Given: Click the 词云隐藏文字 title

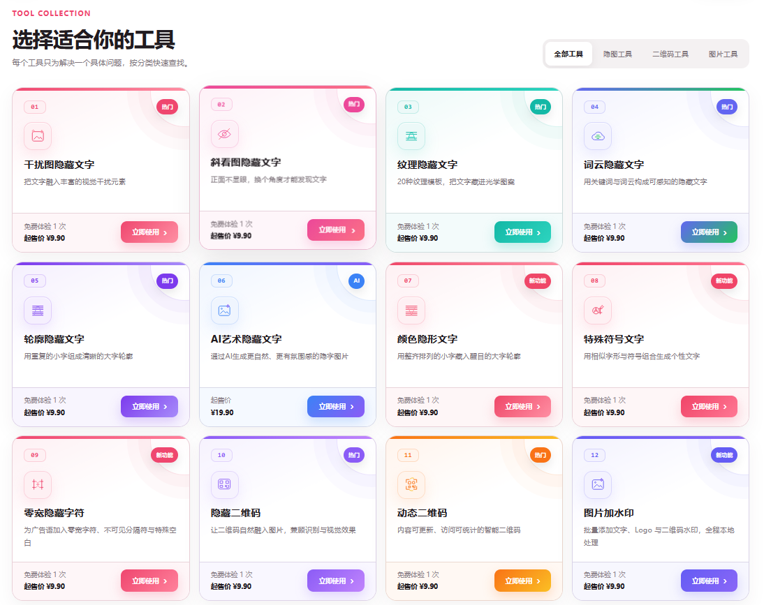Looking at the screenshot, I should pyautogui.click(x=614, y=165).
